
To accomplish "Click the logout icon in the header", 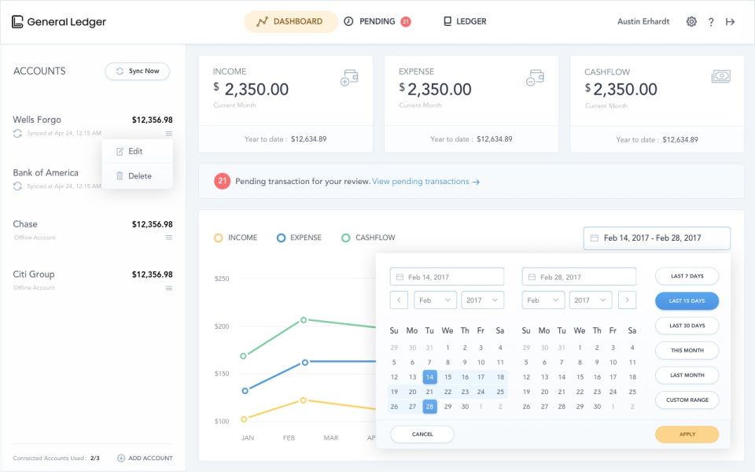I will 731,21.
